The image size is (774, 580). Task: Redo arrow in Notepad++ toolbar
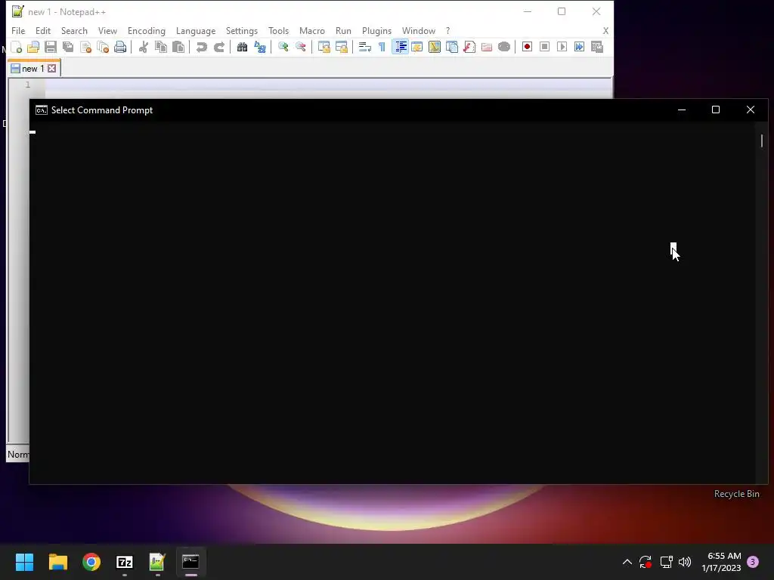[219, 47]
